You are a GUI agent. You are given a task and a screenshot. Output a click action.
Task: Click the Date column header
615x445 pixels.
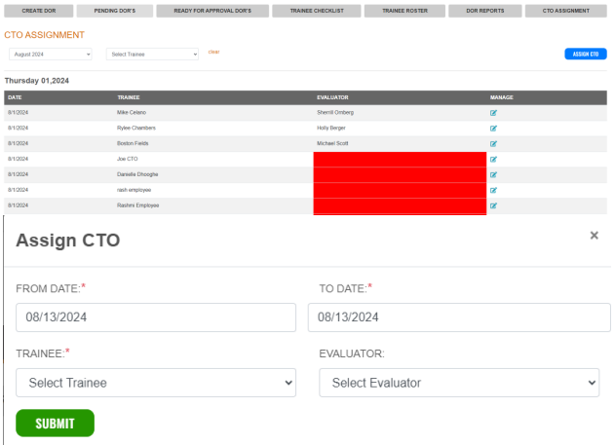15,97
